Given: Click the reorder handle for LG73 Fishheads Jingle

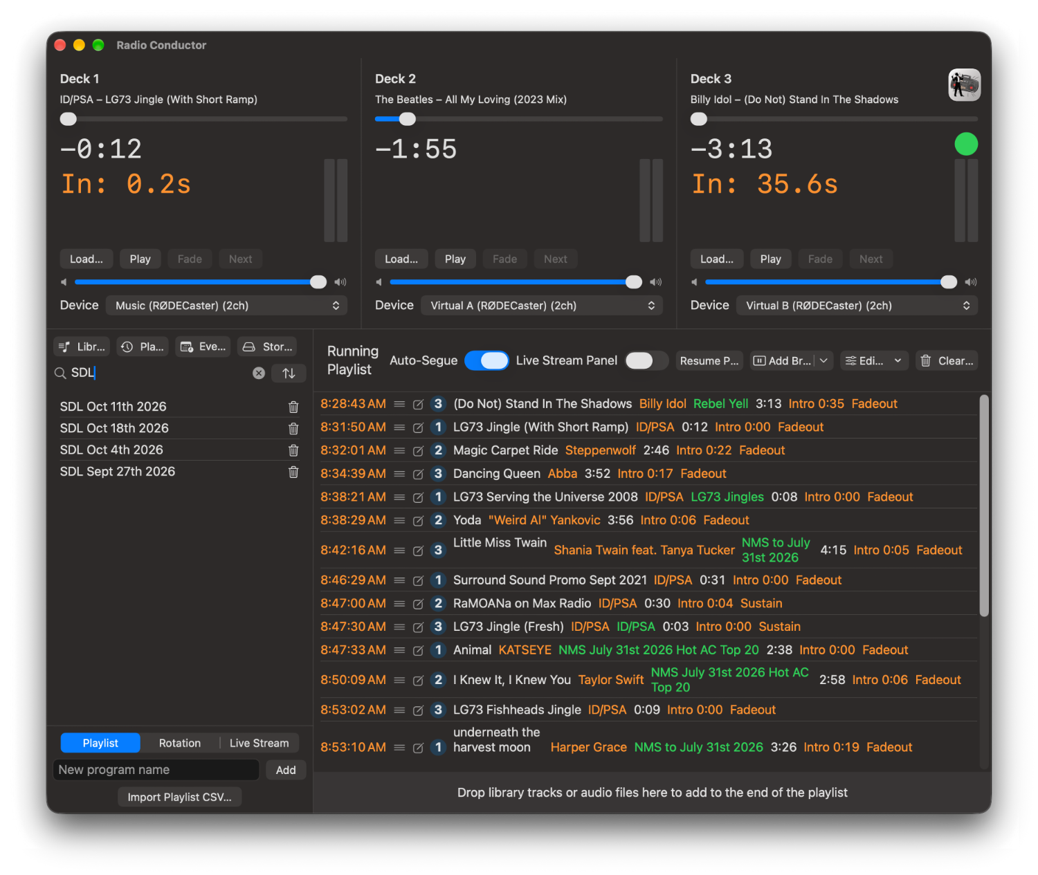Looking at the screenshot, I should [399, 710].
